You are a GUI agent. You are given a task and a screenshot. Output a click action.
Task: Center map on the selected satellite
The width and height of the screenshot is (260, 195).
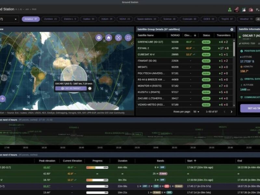(118, 38)
